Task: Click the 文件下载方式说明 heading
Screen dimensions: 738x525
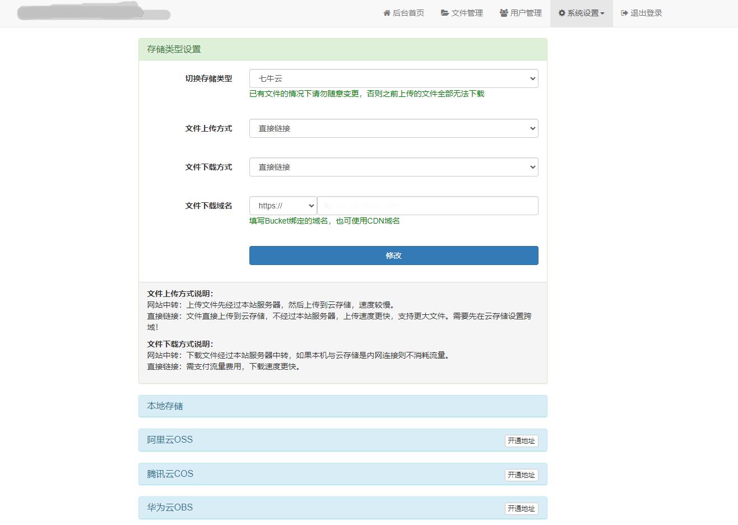Action: (x=180, y=344)
